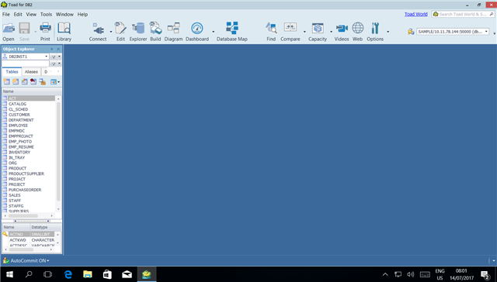Image resolution: width=497 pixels, height=282 pixels.
Task: Click the Datatype column header
Action: (x=46, y=227)
